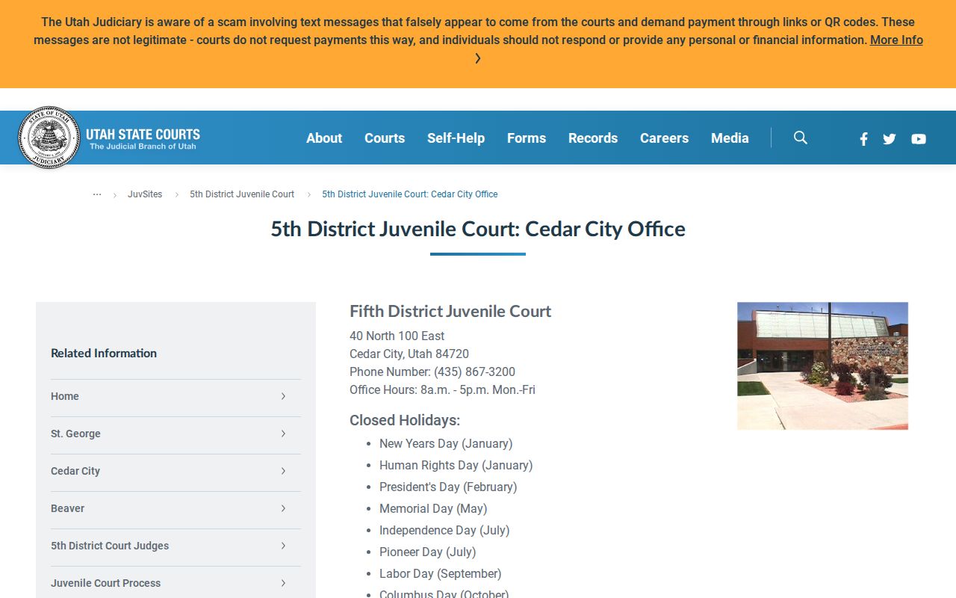This screenshot has height=598, width=956.
Task: Open the Twitter icon in header
Action: 890,139
